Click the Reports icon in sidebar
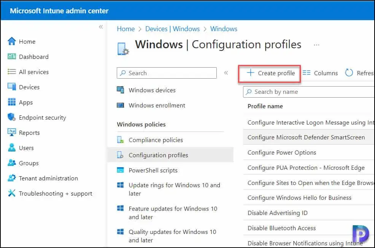 11,133
